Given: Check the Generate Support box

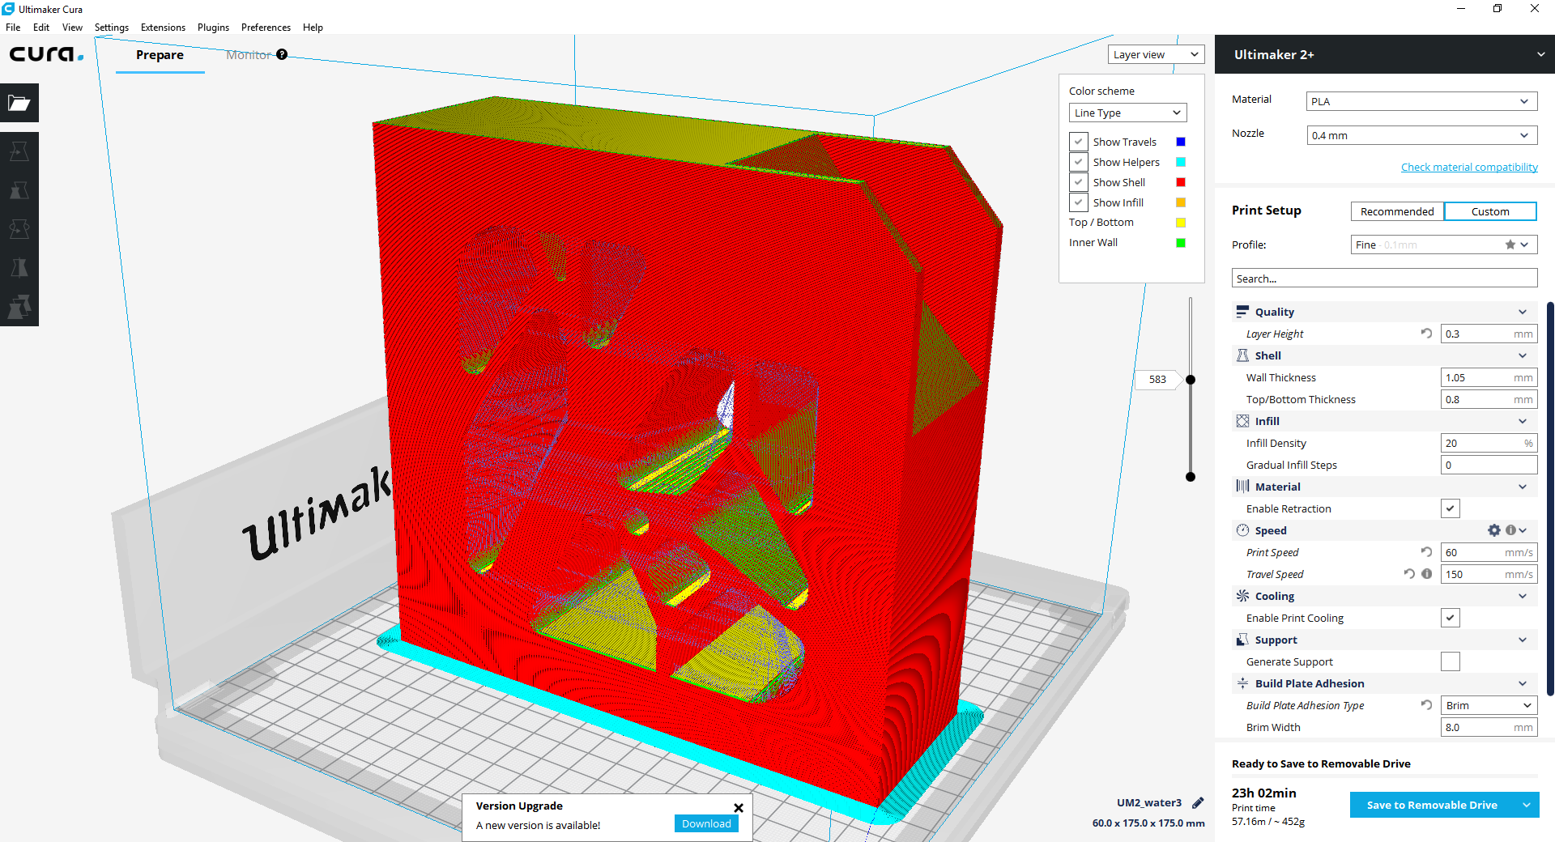Looking at the screenshot, I should [1451, 661].
